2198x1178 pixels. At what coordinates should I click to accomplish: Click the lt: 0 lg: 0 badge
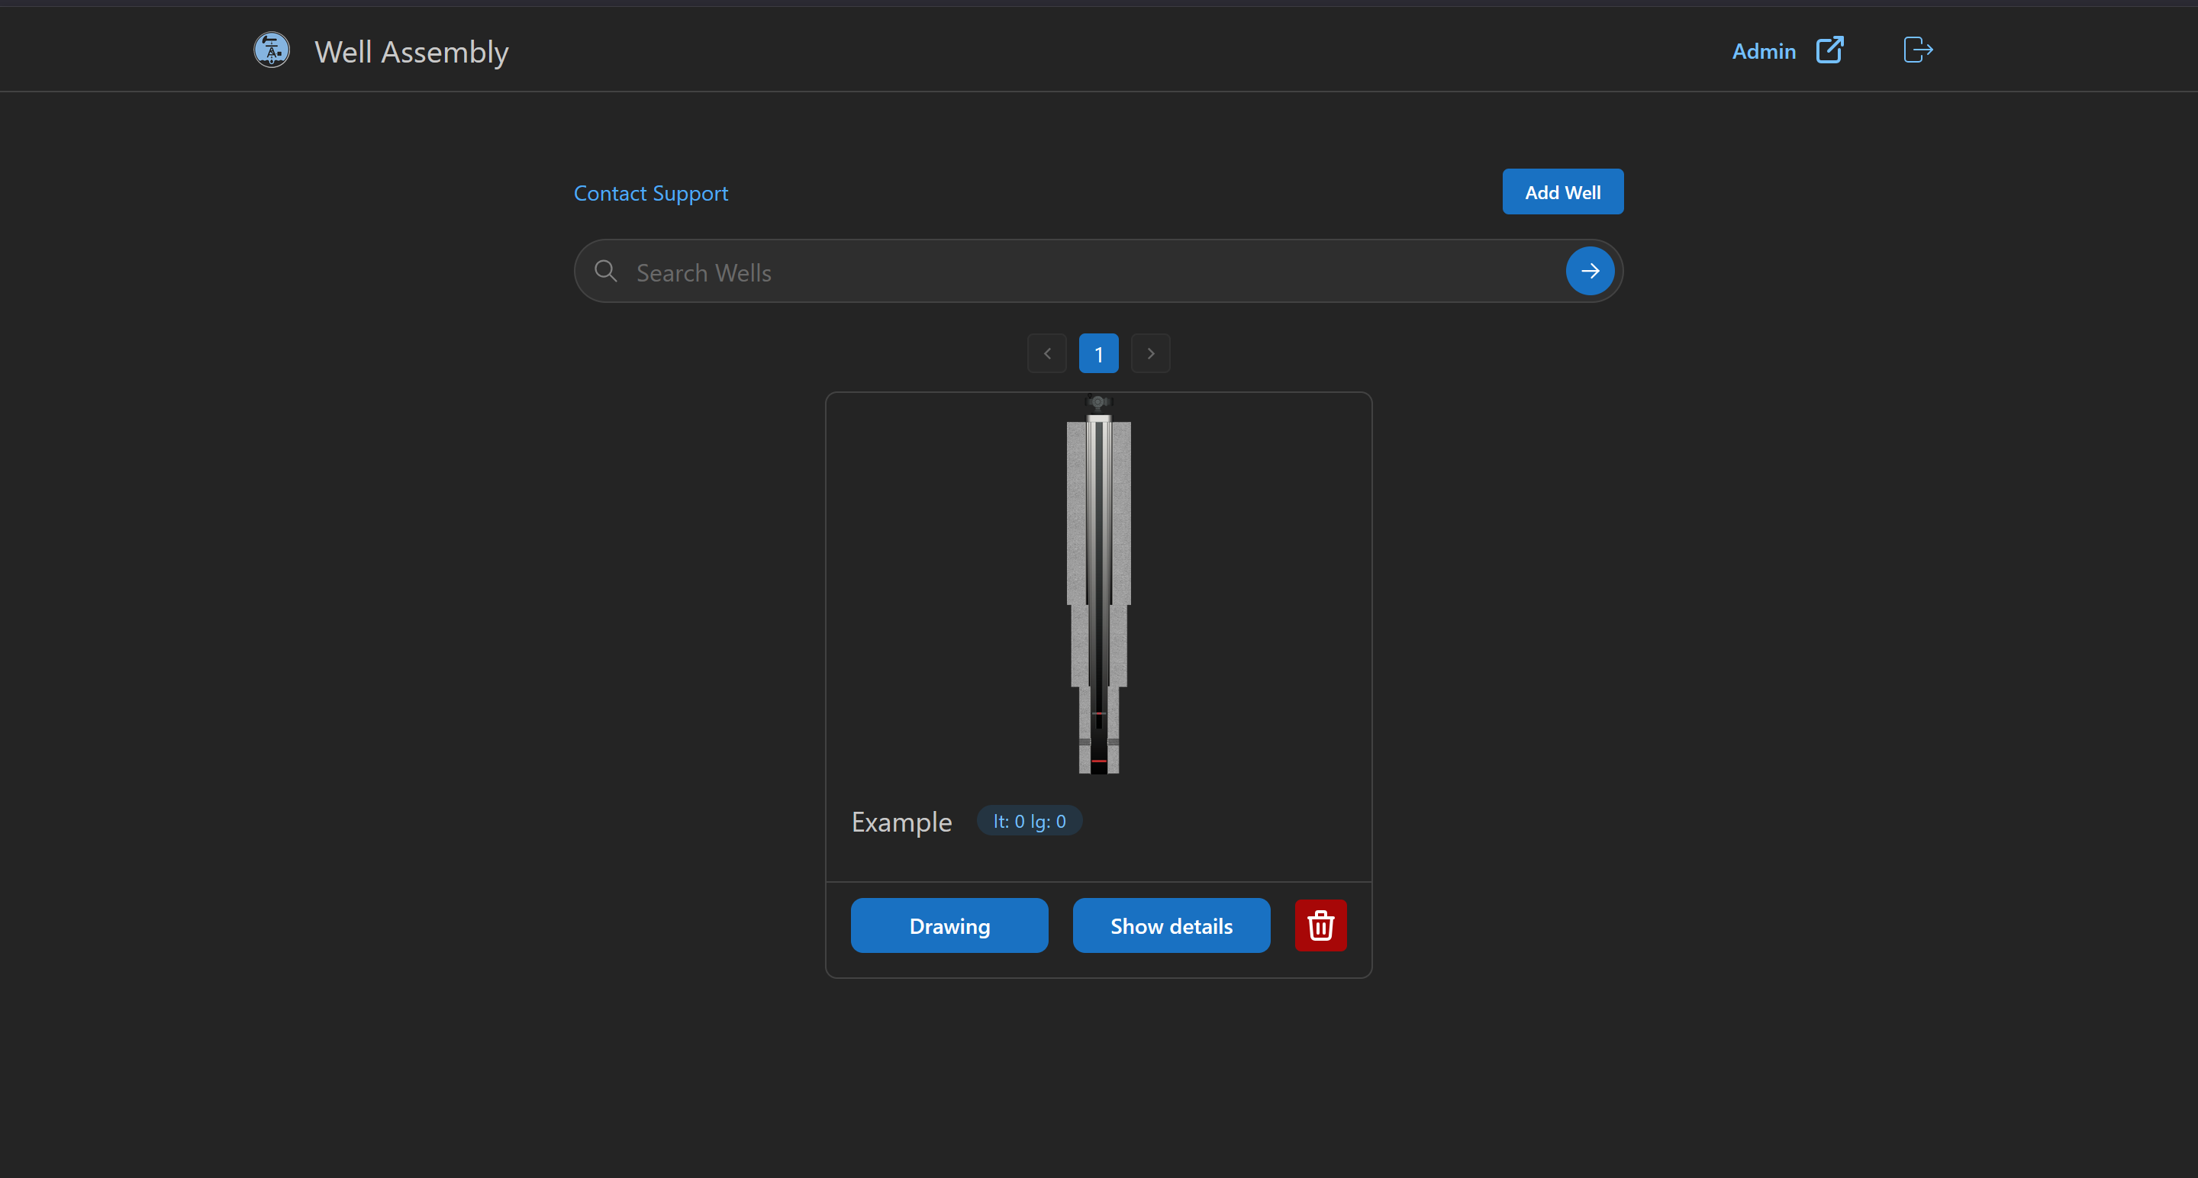(x=1028, y=821)
